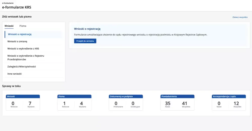Select Wnioski o wykreślenie z KRS
The image size is (252, 131).
tap(23, 49)
